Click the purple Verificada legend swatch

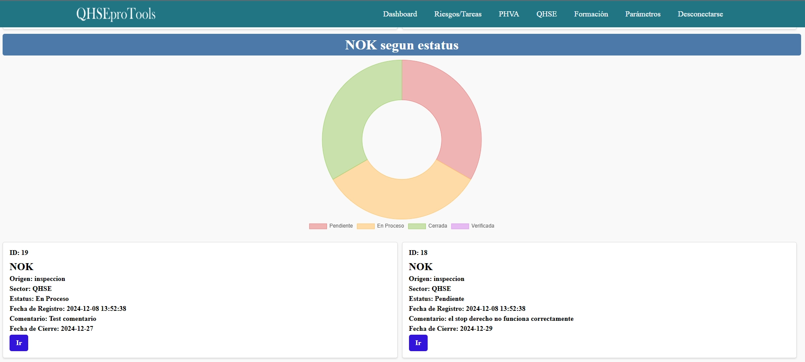[460, 226]
